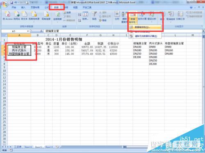This screenshot has height=153, width=205.
Task: Open the Page Layout (页面布局) tab
Action: click(35, 7)
